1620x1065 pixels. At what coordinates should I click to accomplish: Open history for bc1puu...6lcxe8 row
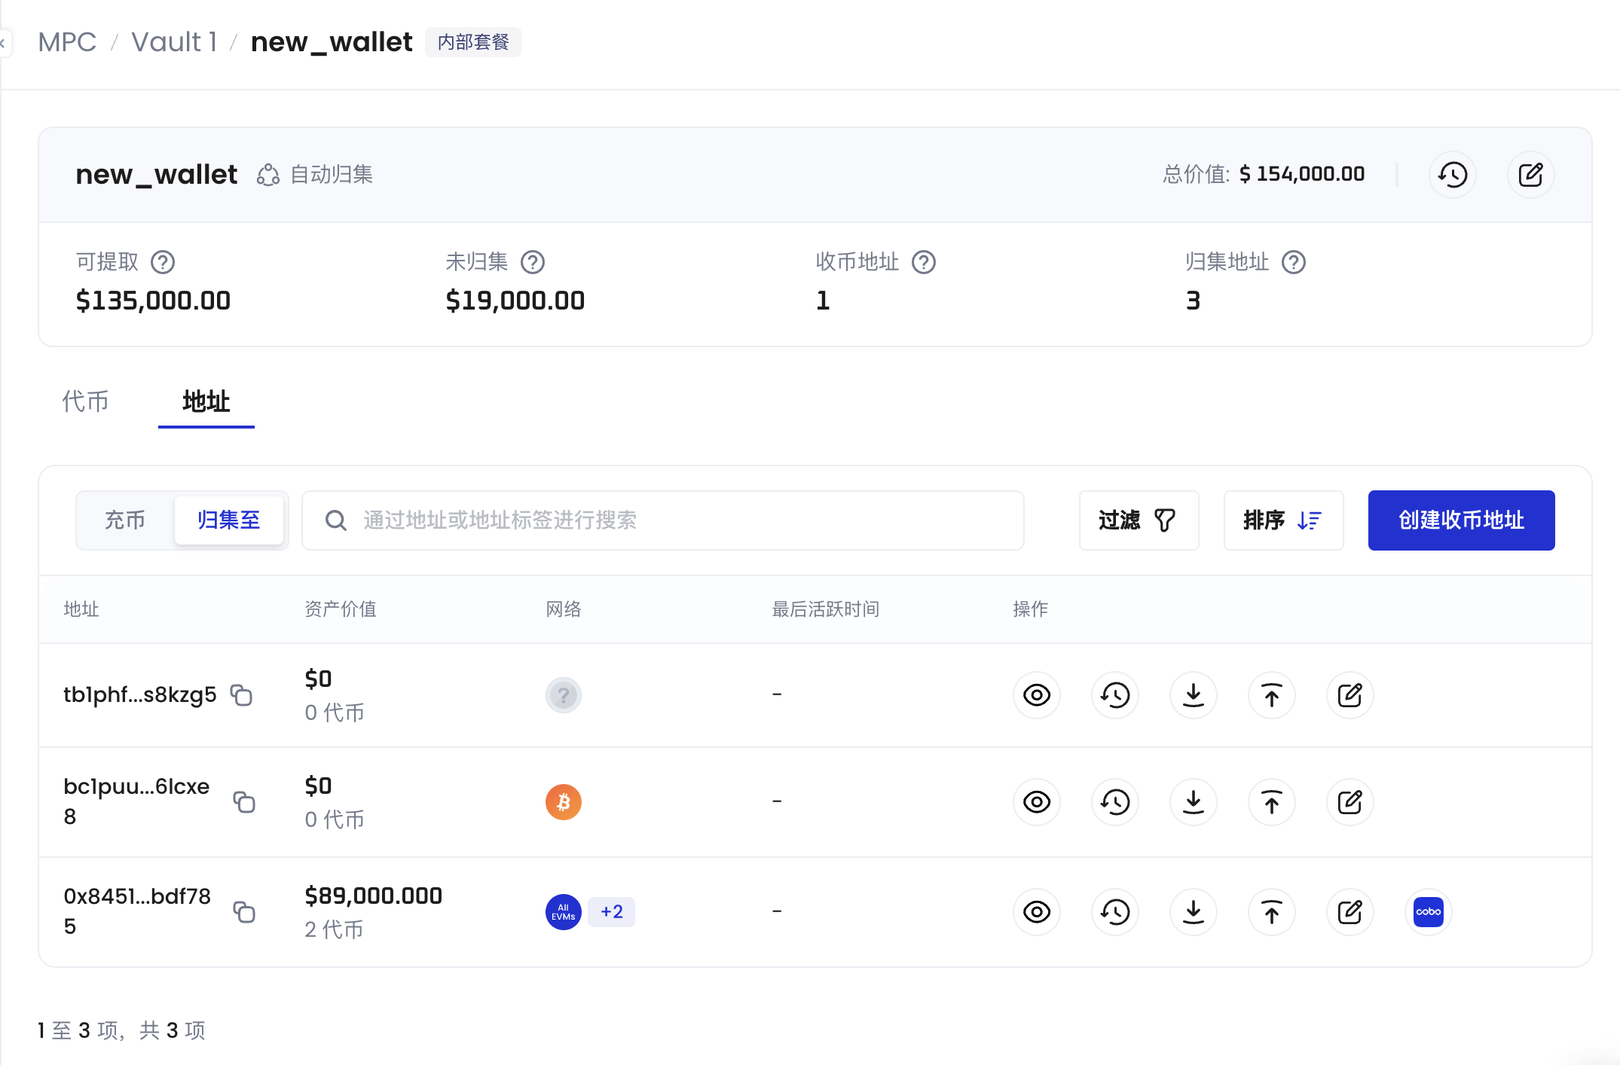pos(1115,801)
